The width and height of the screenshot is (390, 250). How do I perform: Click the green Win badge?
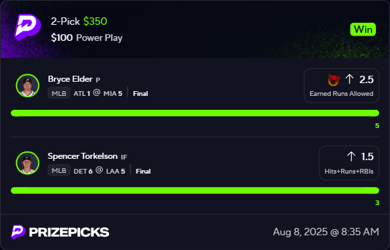point(363,29)
